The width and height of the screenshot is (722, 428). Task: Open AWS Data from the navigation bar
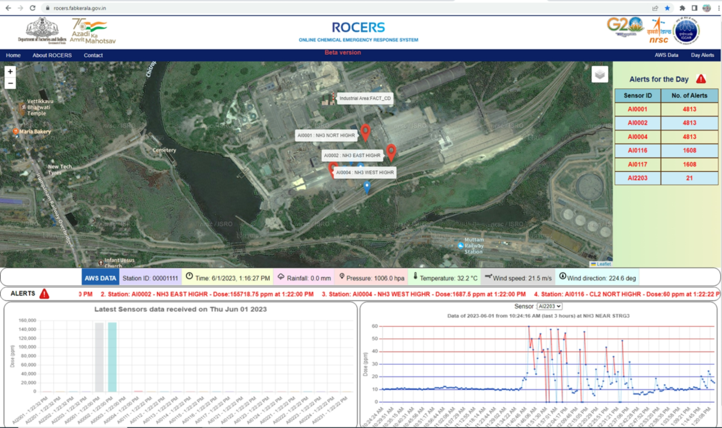(x=666, y=55)
